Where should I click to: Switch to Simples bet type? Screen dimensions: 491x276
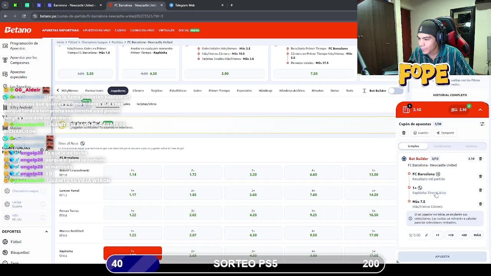pyautogui.click(x=413, y=146)
